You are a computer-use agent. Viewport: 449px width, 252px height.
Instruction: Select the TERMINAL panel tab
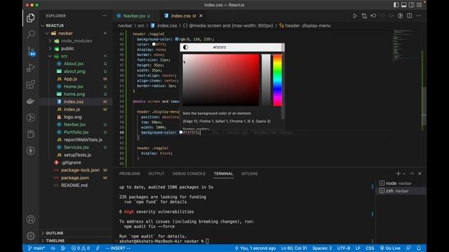[x=223, y=174]
